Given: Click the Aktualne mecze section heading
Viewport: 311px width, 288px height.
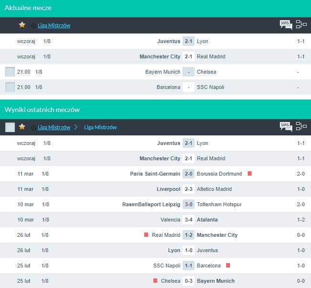Looking at the screenshot, I should point(28,8).
